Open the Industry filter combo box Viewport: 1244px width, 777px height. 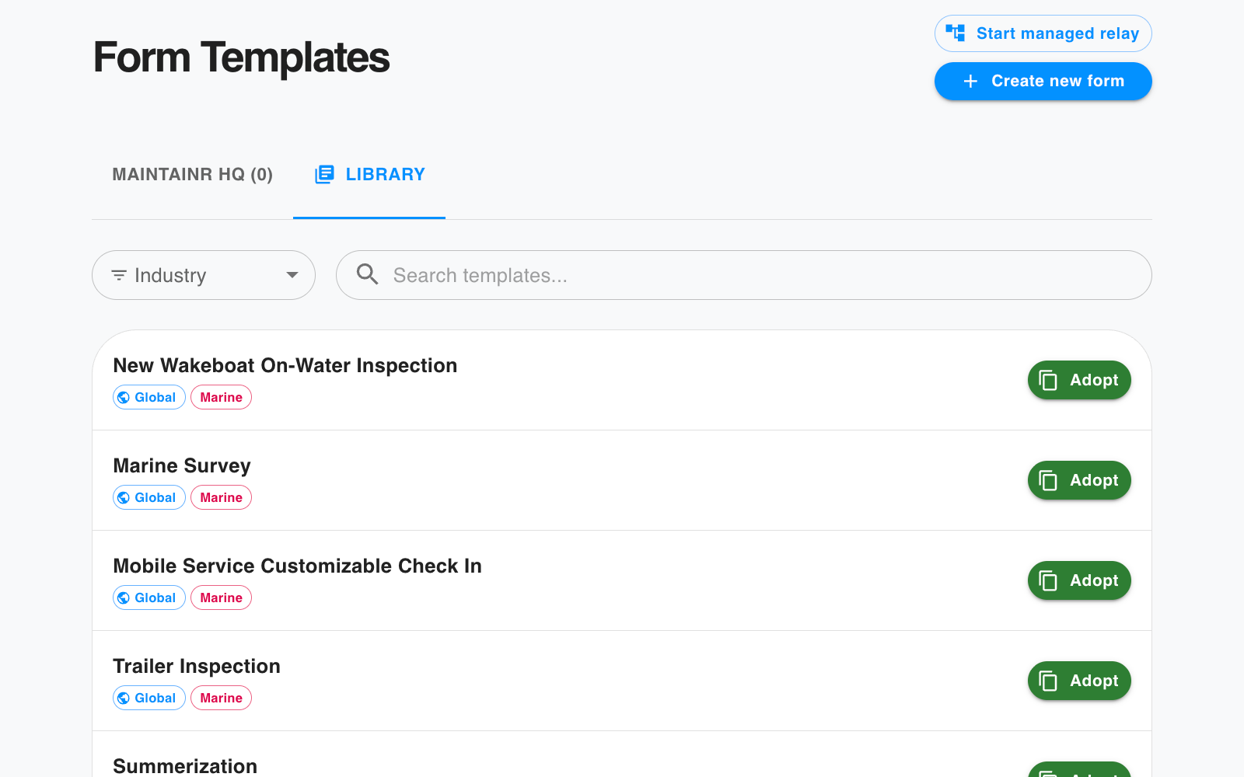point(204,275)
